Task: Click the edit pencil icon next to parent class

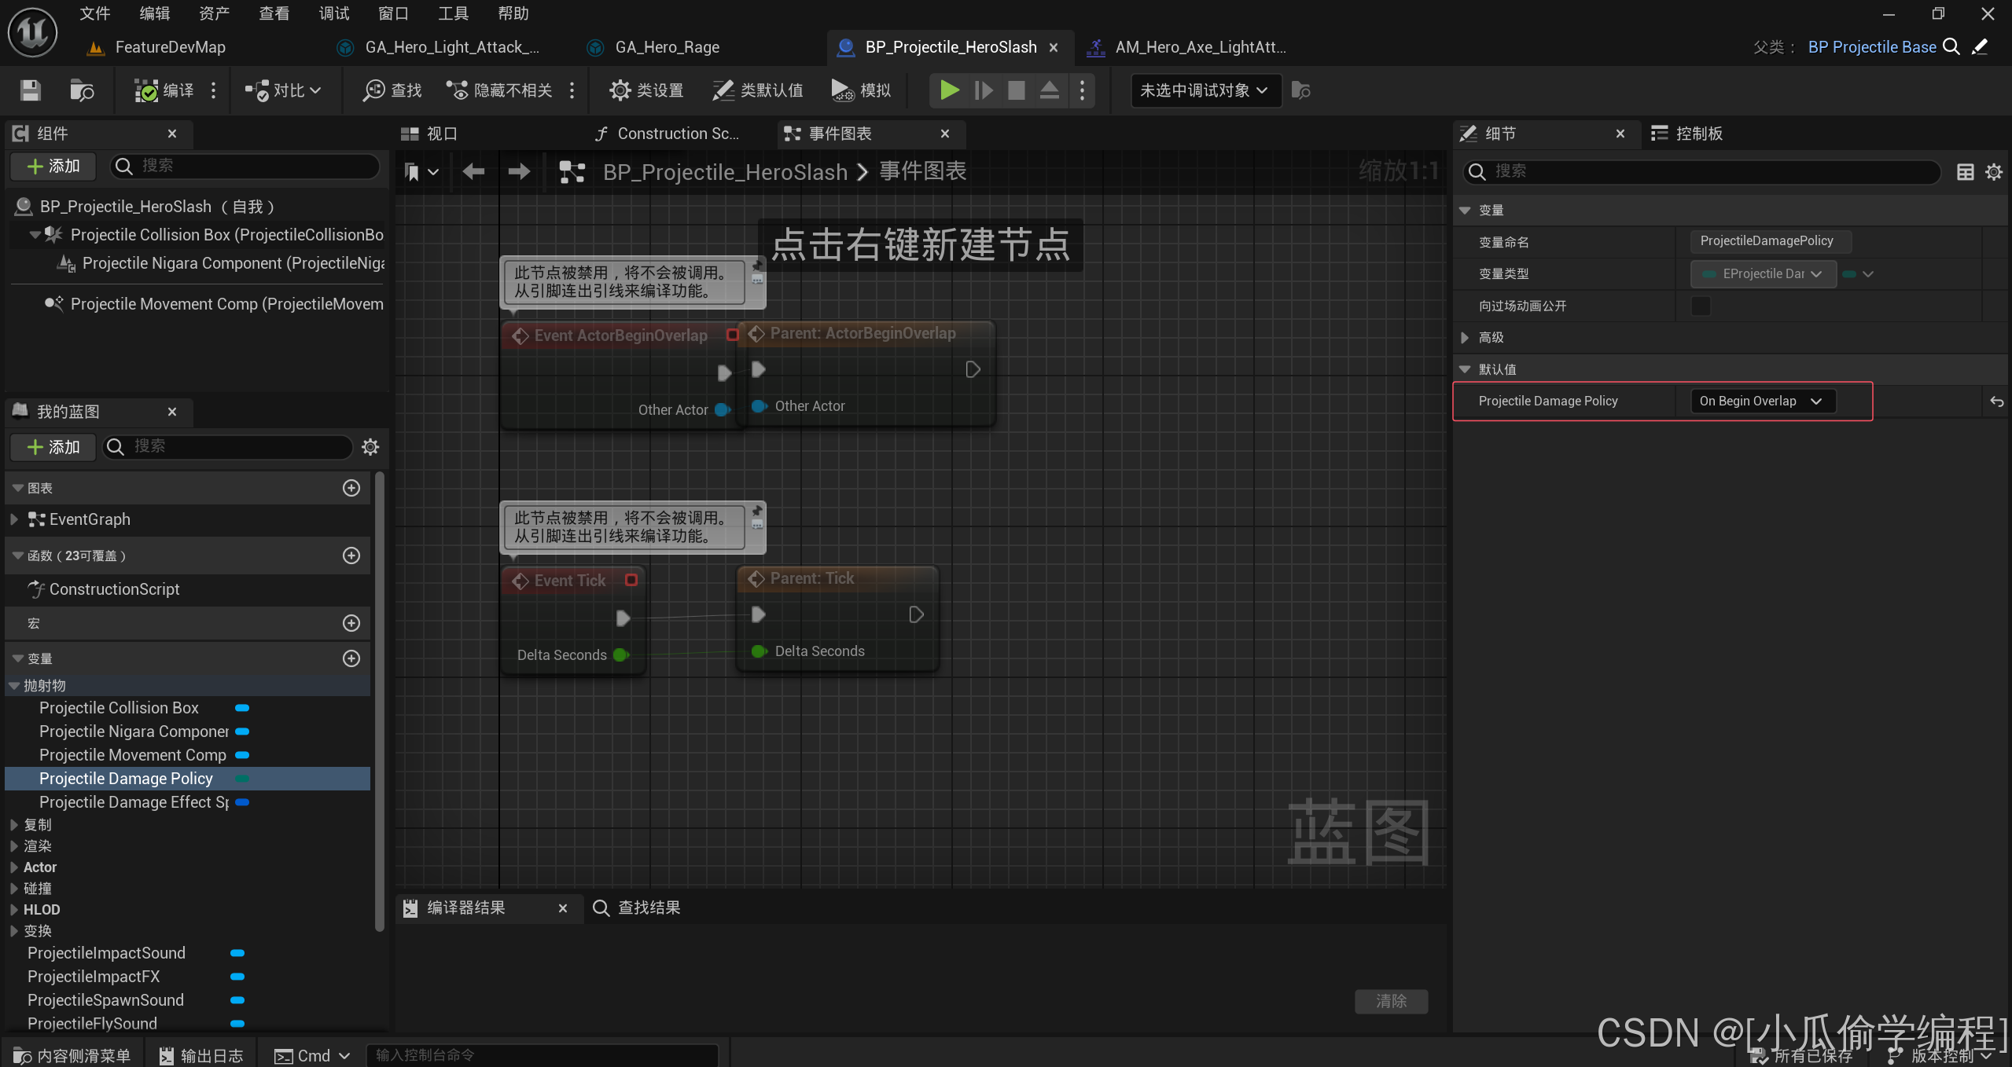Action: tap(1981, 47)
